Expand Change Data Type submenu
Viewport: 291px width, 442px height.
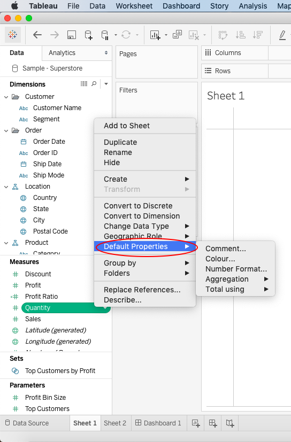pyautogui.click(x=145, y=226)
